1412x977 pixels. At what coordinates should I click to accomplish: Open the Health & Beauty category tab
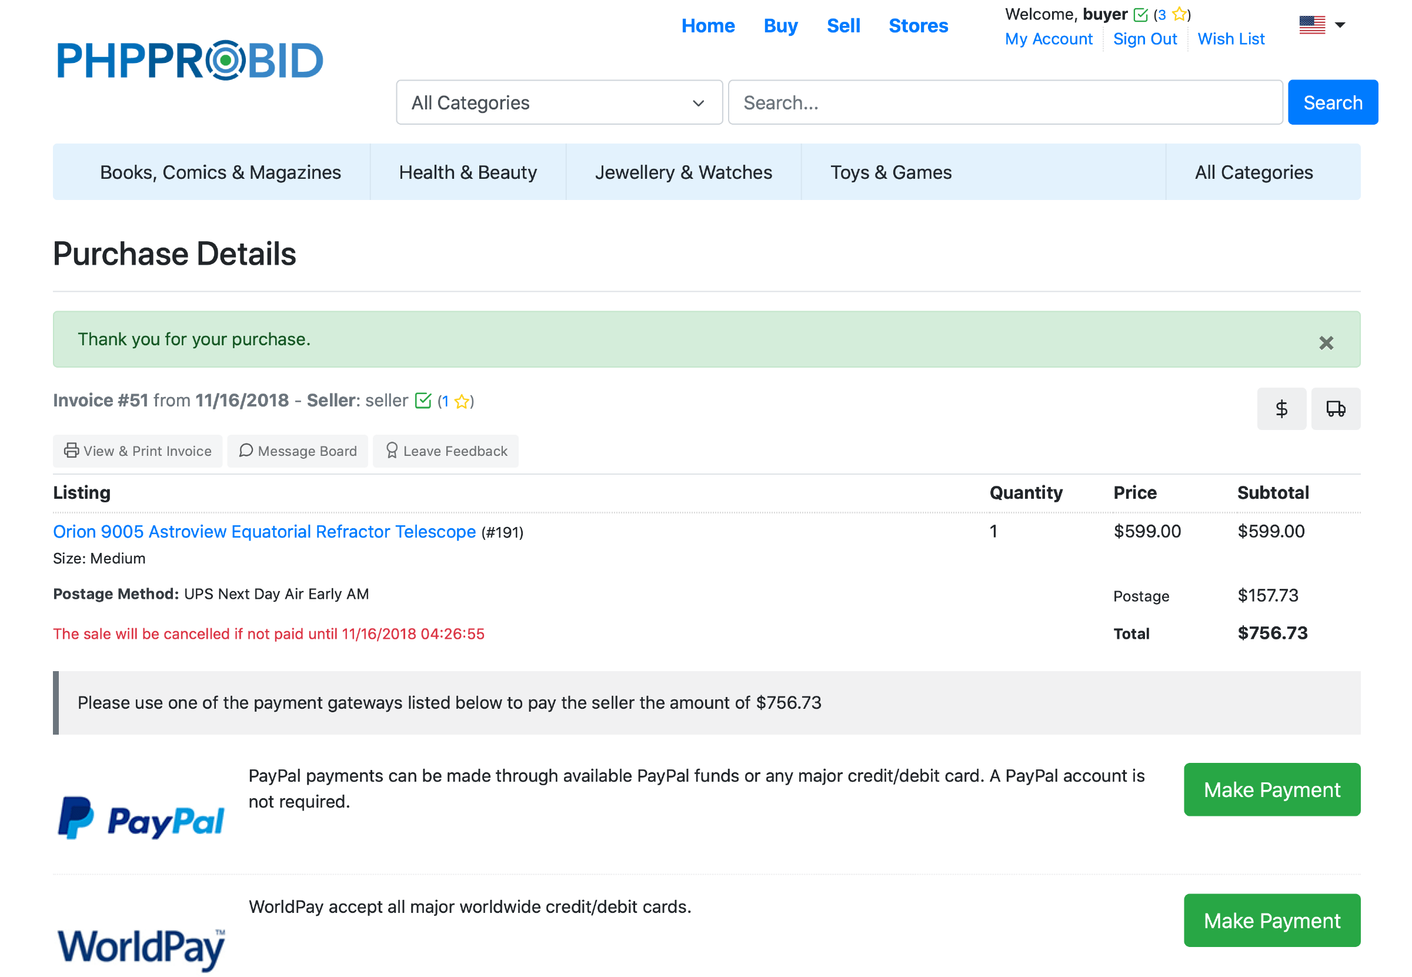468,172
